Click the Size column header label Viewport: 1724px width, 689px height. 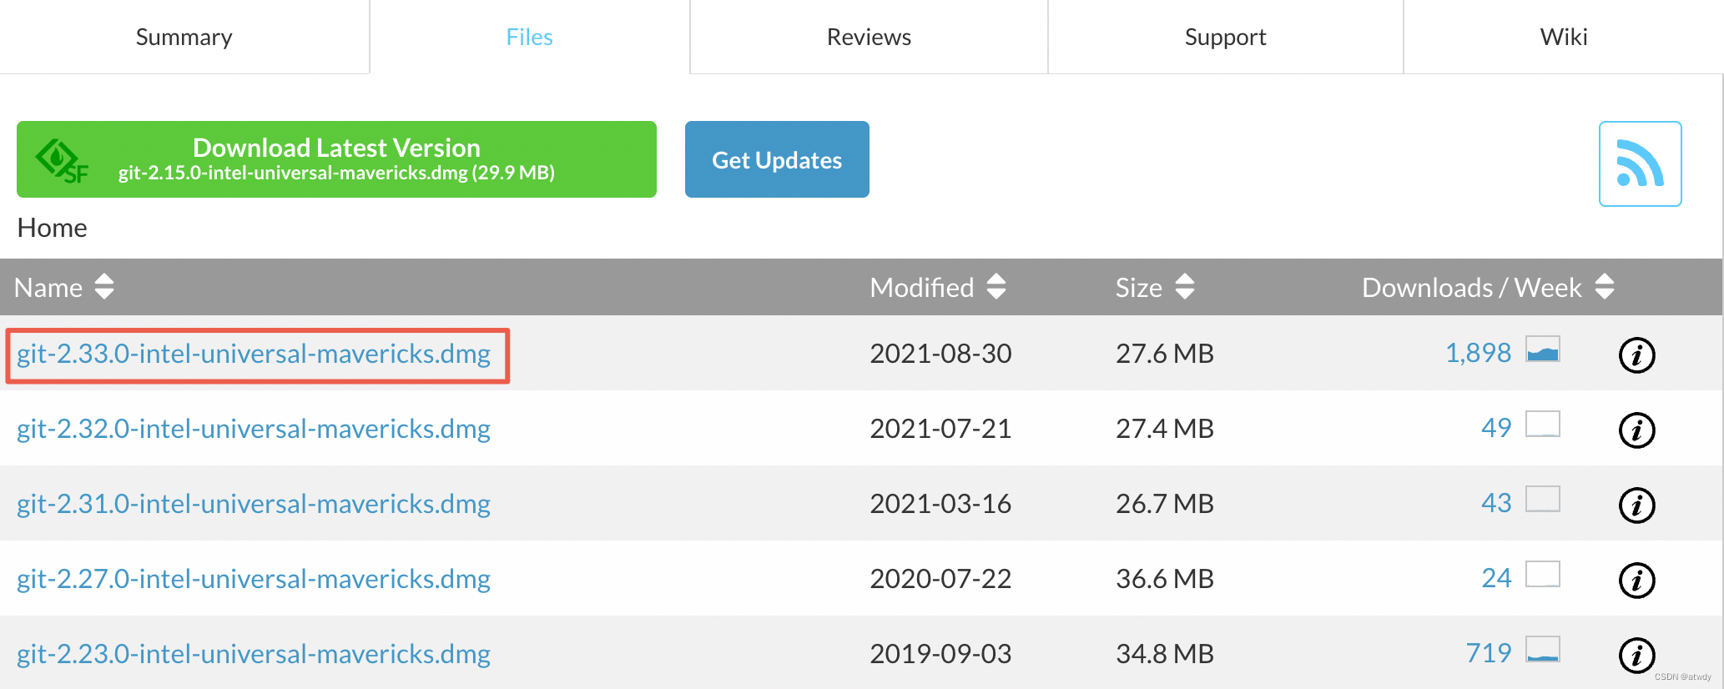click(x=1139, y=287)
